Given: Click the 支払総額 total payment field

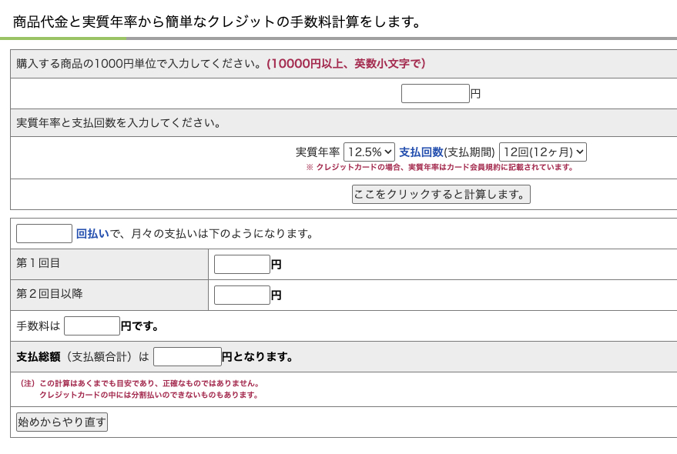Looking at the screenshot, I should tap(187, 356).
